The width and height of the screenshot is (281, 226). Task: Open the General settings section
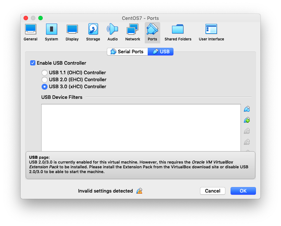coord(31,32)
